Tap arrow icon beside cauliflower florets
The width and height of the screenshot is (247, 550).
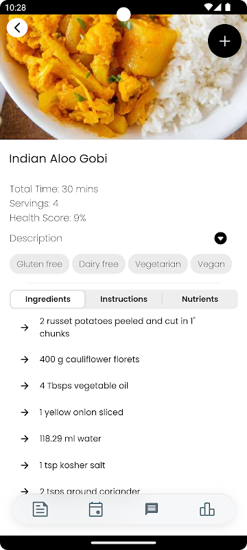[x=25, y=360]
